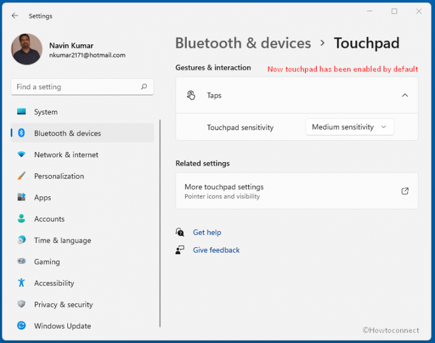Click the nkumar2171@hotmail.com email text
The width and height of the screenshot is (435, 343).
pyautogui.click(x=87, y=55)
